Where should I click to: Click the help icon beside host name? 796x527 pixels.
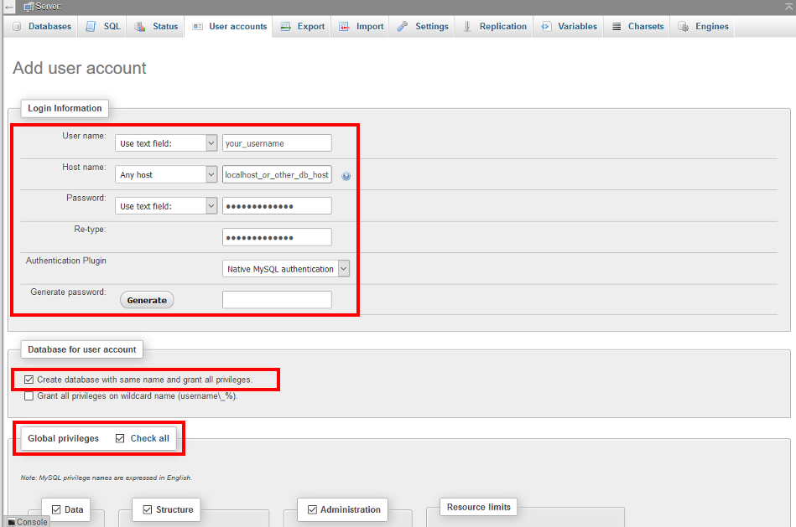coord(346,176)
